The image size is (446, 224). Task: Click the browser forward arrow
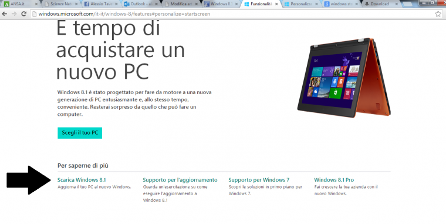(14, 14)
